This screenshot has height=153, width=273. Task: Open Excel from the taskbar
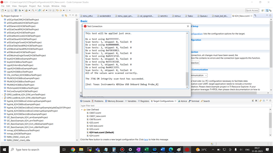pos(146,150)
